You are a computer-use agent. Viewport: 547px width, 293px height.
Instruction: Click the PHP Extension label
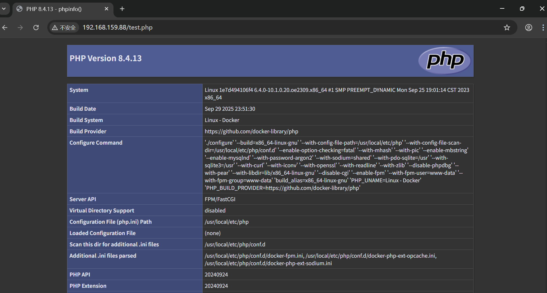(88, 286)
